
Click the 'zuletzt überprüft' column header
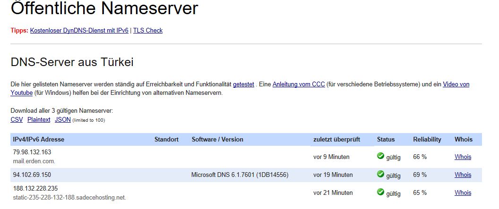[337, 140]
